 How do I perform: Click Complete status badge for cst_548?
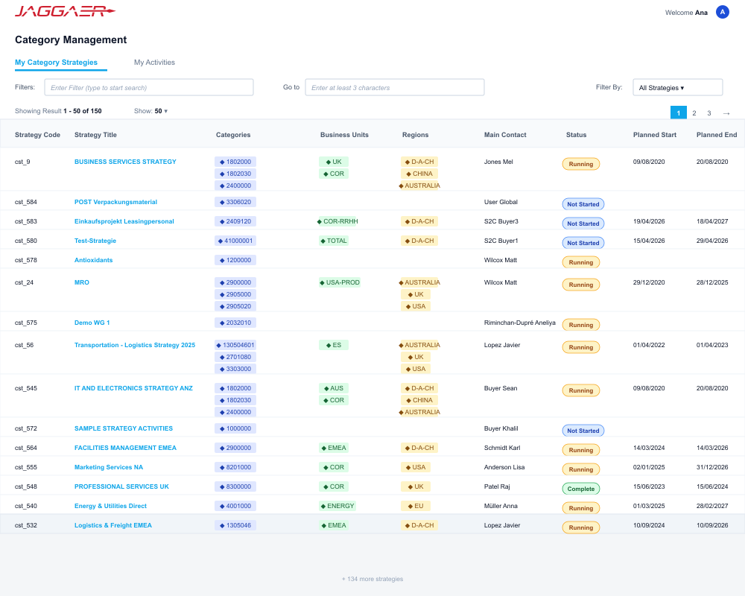pyautogui.click(x=580, y=489)
